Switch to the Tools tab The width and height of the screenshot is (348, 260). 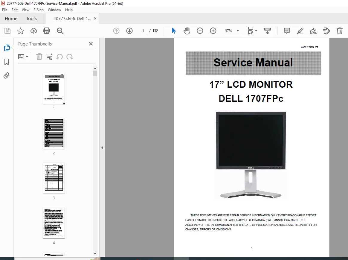click(x=31, y=19)
